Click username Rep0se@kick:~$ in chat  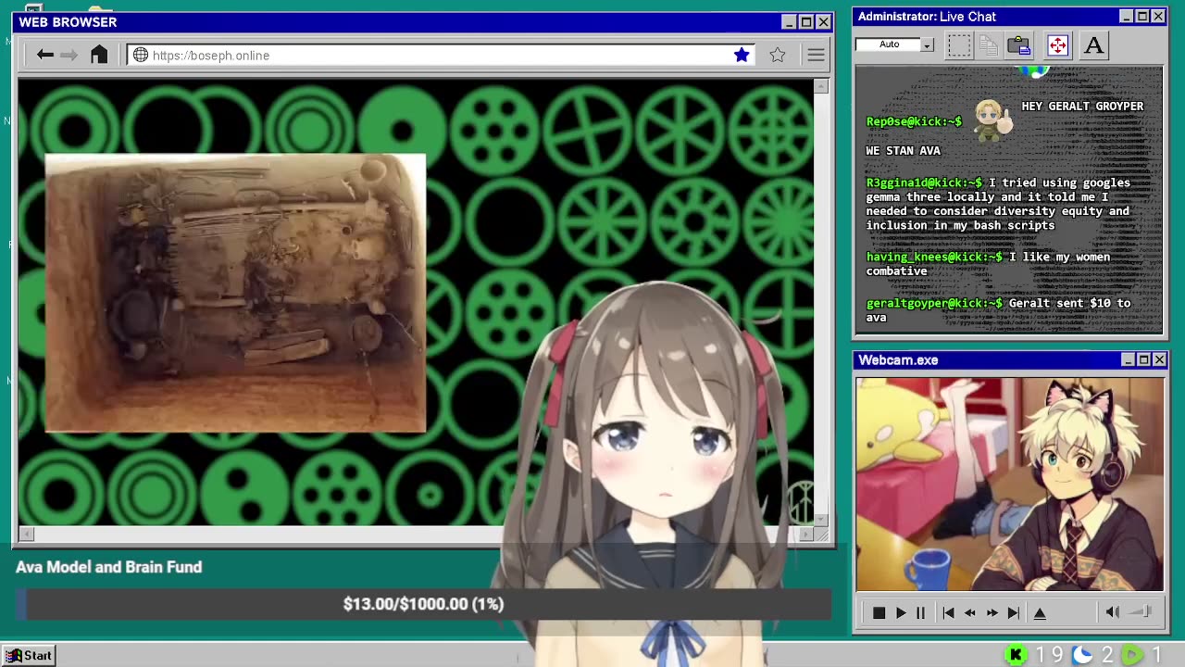tap(914, 121)
